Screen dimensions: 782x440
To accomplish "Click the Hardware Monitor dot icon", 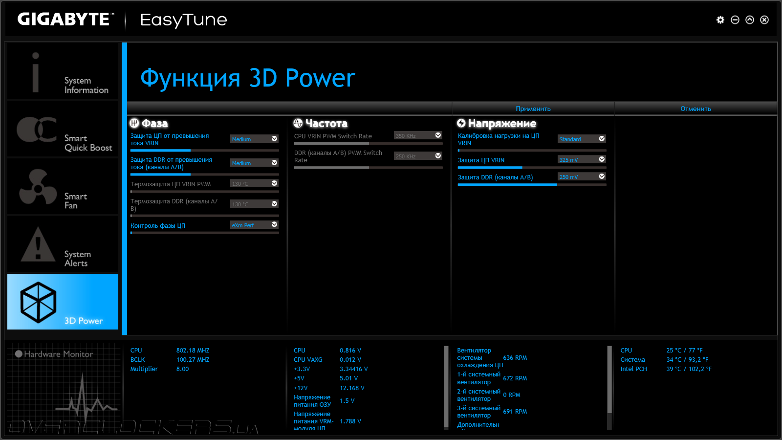I will [19, 354].
